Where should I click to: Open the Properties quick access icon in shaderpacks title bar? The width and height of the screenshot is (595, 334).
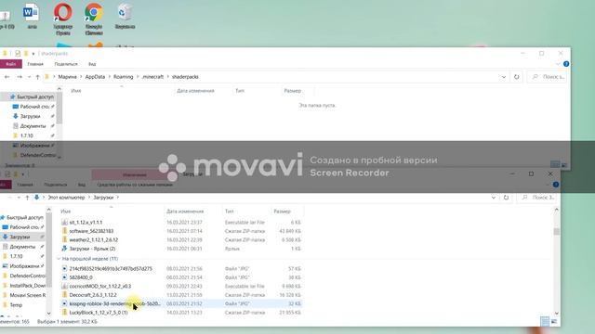[18, 54]
